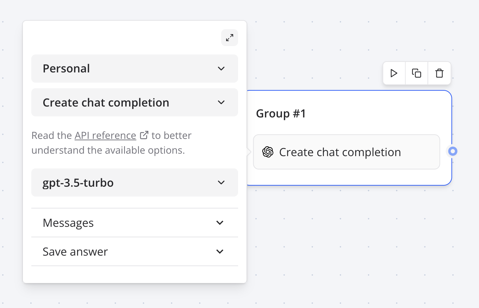Open the gpt-3.5-turbo model dropdown
This screenshot has width=479, height=308.
pyautogui.click(x=135, y=182)
